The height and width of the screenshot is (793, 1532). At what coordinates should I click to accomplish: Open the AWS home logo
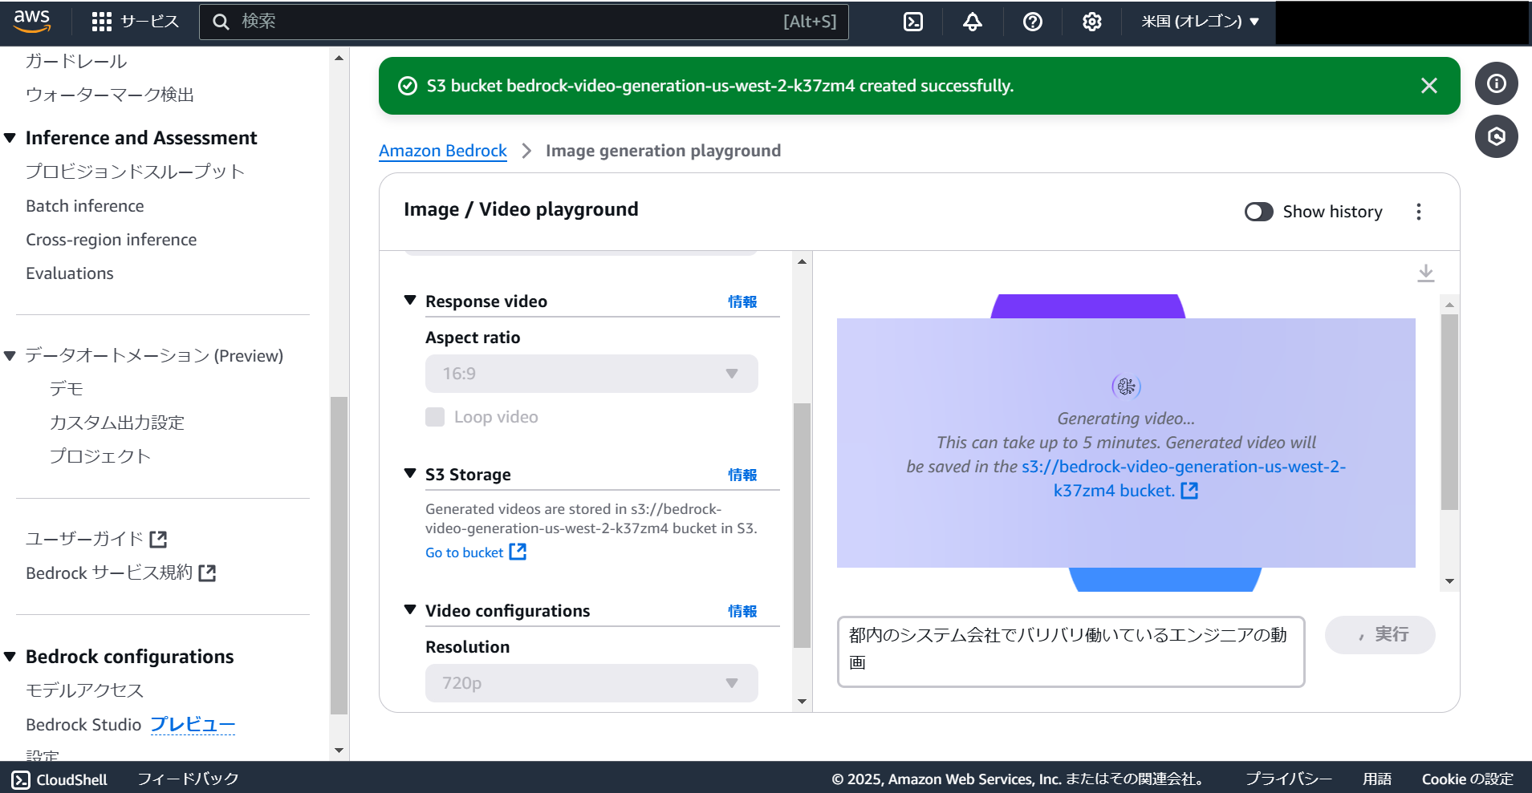[32, 22]
